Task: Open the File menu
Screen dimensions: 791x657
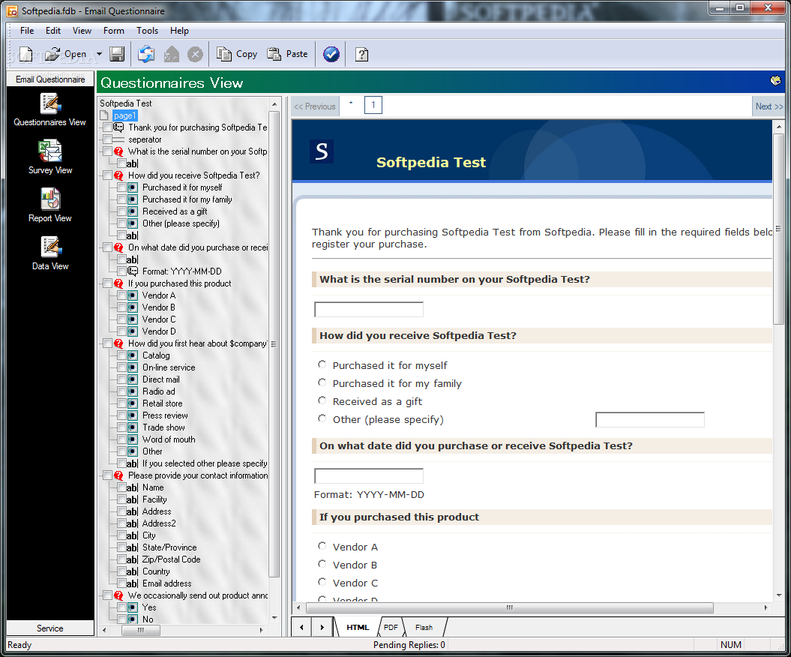Action: [x=27, y=31]
